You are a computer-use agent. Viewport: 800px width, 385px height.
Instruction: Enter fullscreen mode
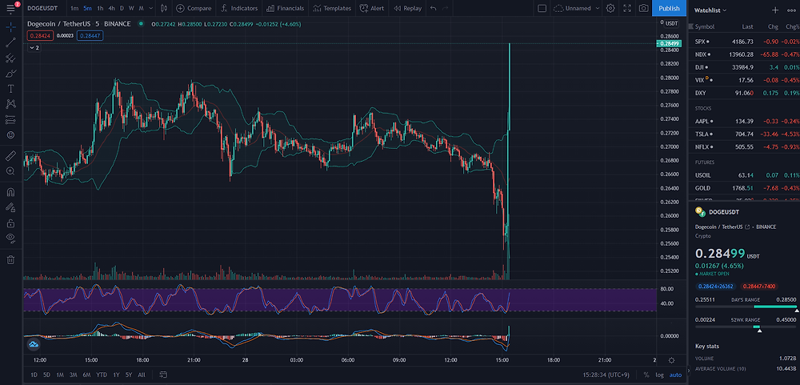627,8
